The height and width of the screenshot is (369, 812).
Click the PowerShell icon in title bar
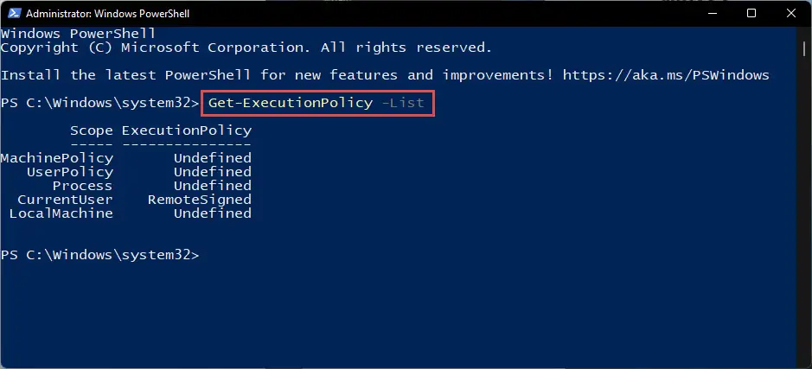[15, 14]
